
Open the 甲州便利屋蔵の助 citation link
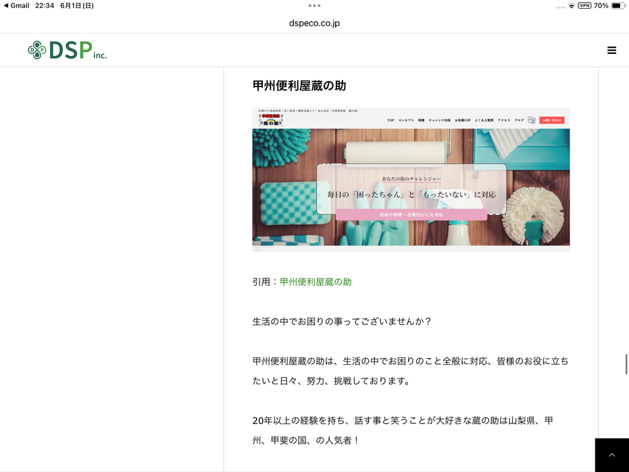[x=316, y=282]
